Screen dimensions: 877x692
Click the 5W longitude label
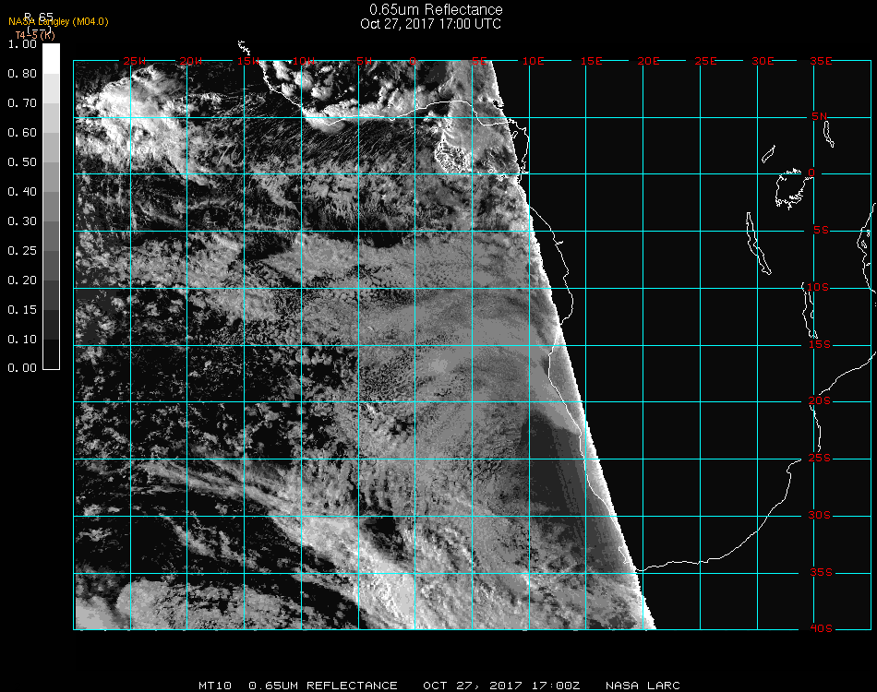[x=364, y=61]
